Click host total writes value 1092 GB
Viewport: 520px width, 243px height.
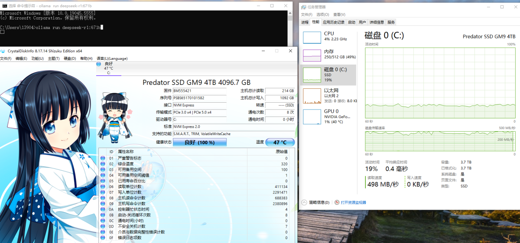[x=280, y=98]
